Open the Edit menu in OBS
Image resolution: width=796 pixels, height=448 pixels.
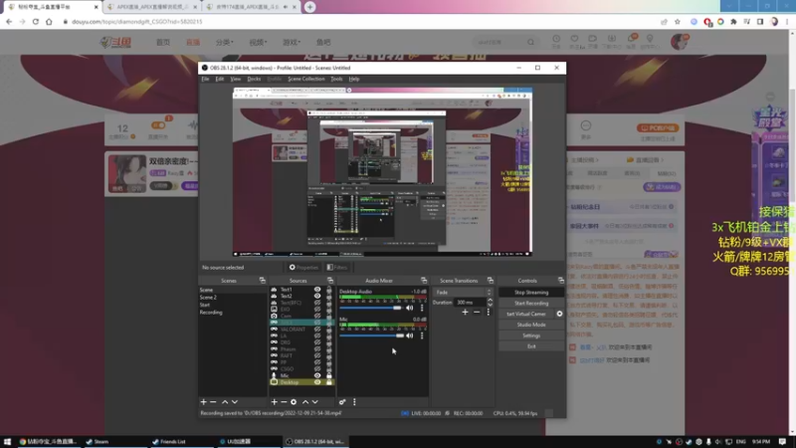point(220,79)
